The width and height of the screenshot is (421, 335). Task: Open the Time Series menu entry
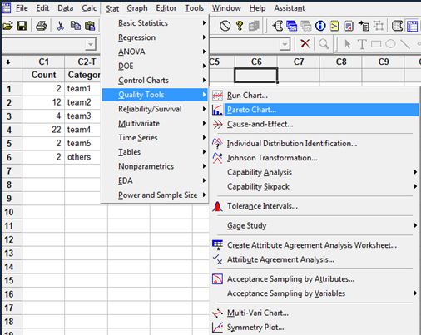[x=155, y=138]
